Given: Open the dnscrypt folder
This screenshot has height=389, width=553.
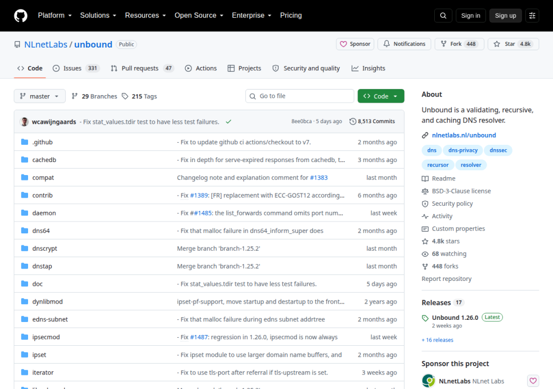Looking at the screenshot, I should 45,249.
